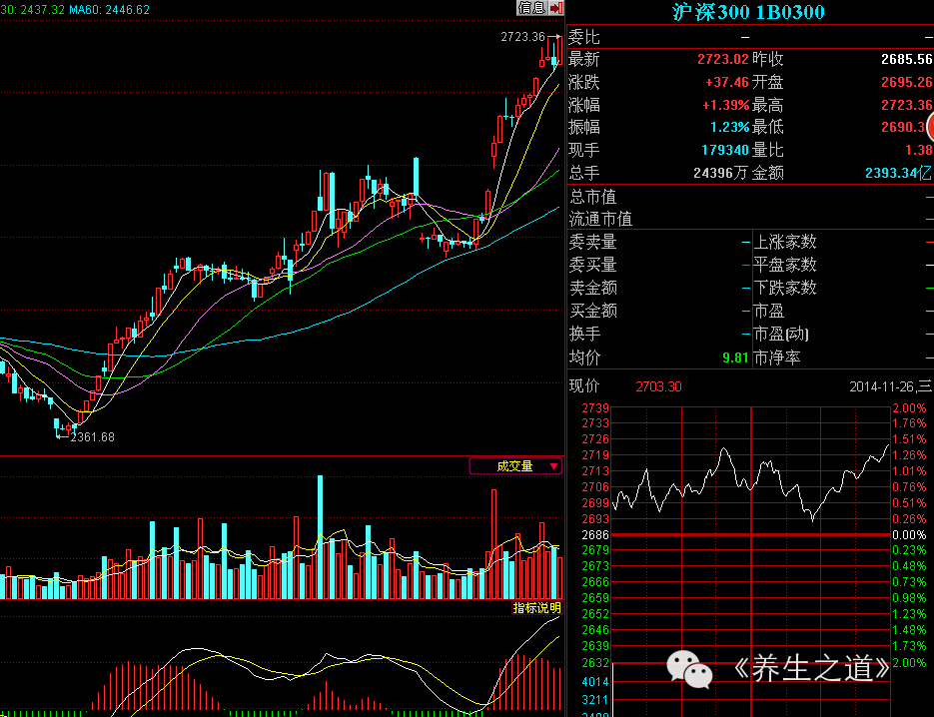Select the 现手 value 179340
Image resolution: width=934 pixels, height=717 pixels.
(725, 150)
